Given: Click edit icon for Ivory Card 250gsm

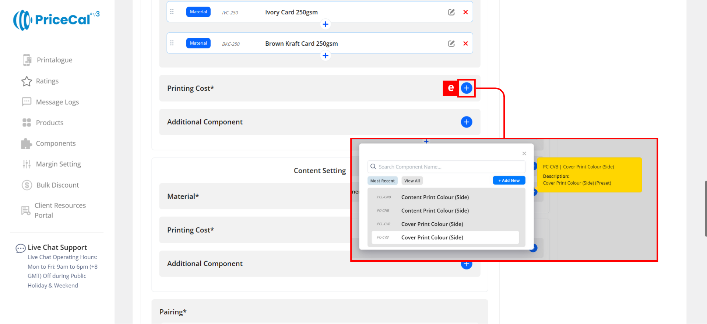Looking at the screenshot, I should coord(451,12).
